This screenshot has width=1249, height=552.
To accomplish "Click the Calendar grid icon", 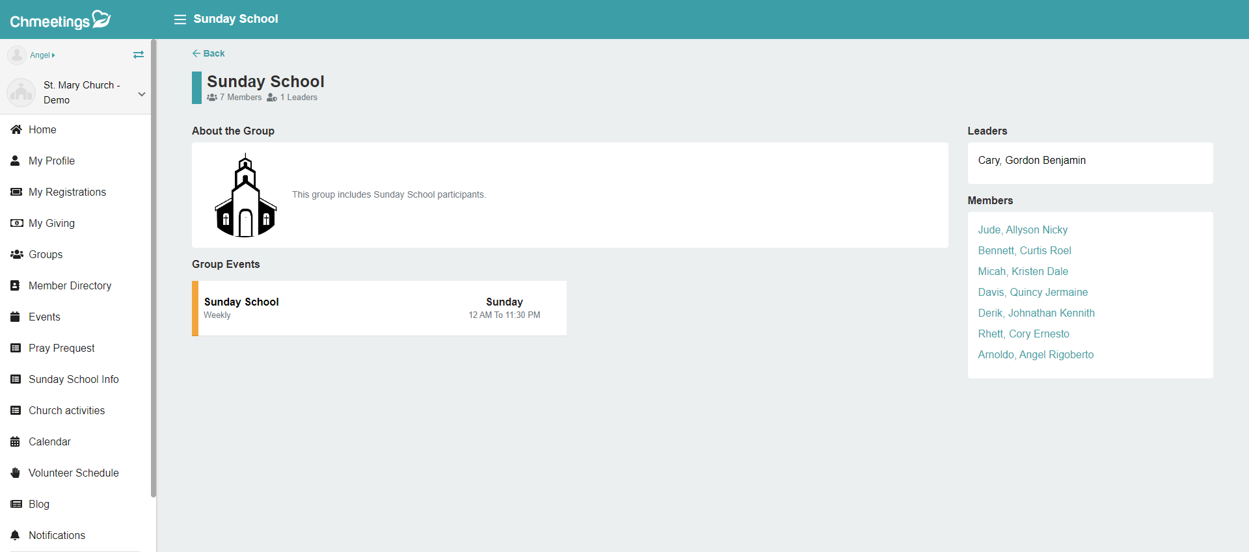I will 15,441.
